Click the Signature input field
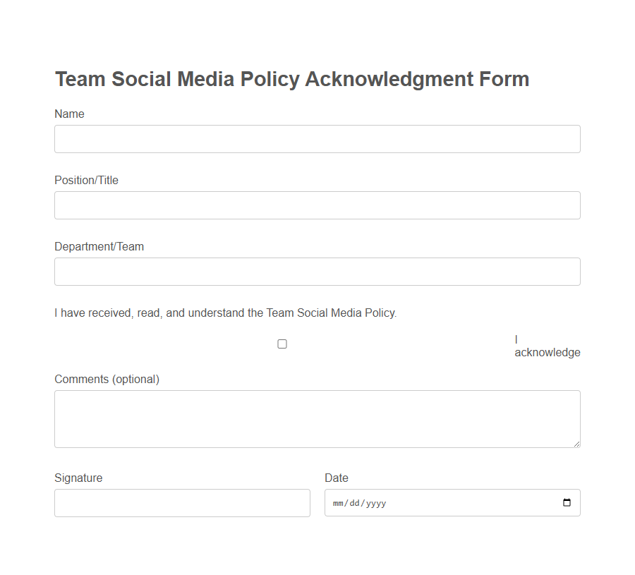This screenshot has width=635, height=575. 182,502
